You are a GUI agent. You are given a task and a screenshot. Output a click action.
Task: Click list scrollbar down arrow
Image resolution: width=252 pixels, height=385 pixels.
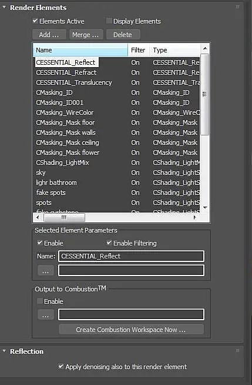coord(205,208)
